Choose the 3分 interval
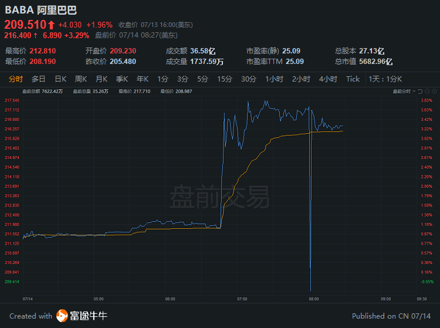 click(x=182, y=79)
